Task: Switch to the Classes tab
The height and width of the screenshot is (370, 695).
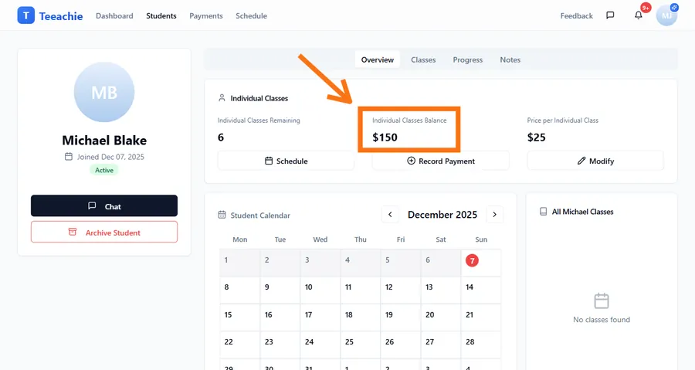Action: 423,59
